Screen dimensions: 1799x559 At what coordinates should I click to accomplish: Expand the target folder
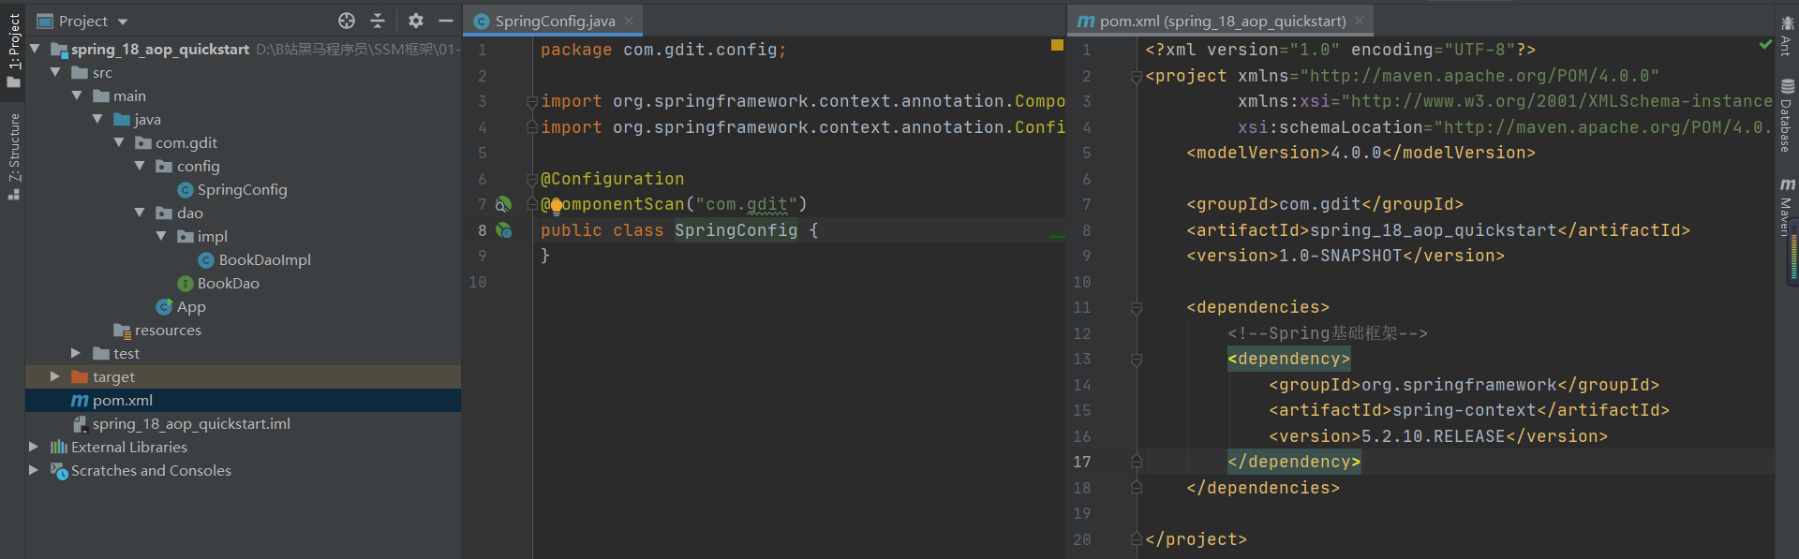point(54,376)
